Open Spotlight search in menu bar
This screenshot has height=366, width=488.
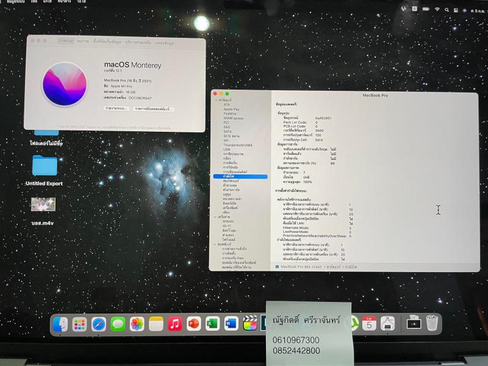[447, 10]
